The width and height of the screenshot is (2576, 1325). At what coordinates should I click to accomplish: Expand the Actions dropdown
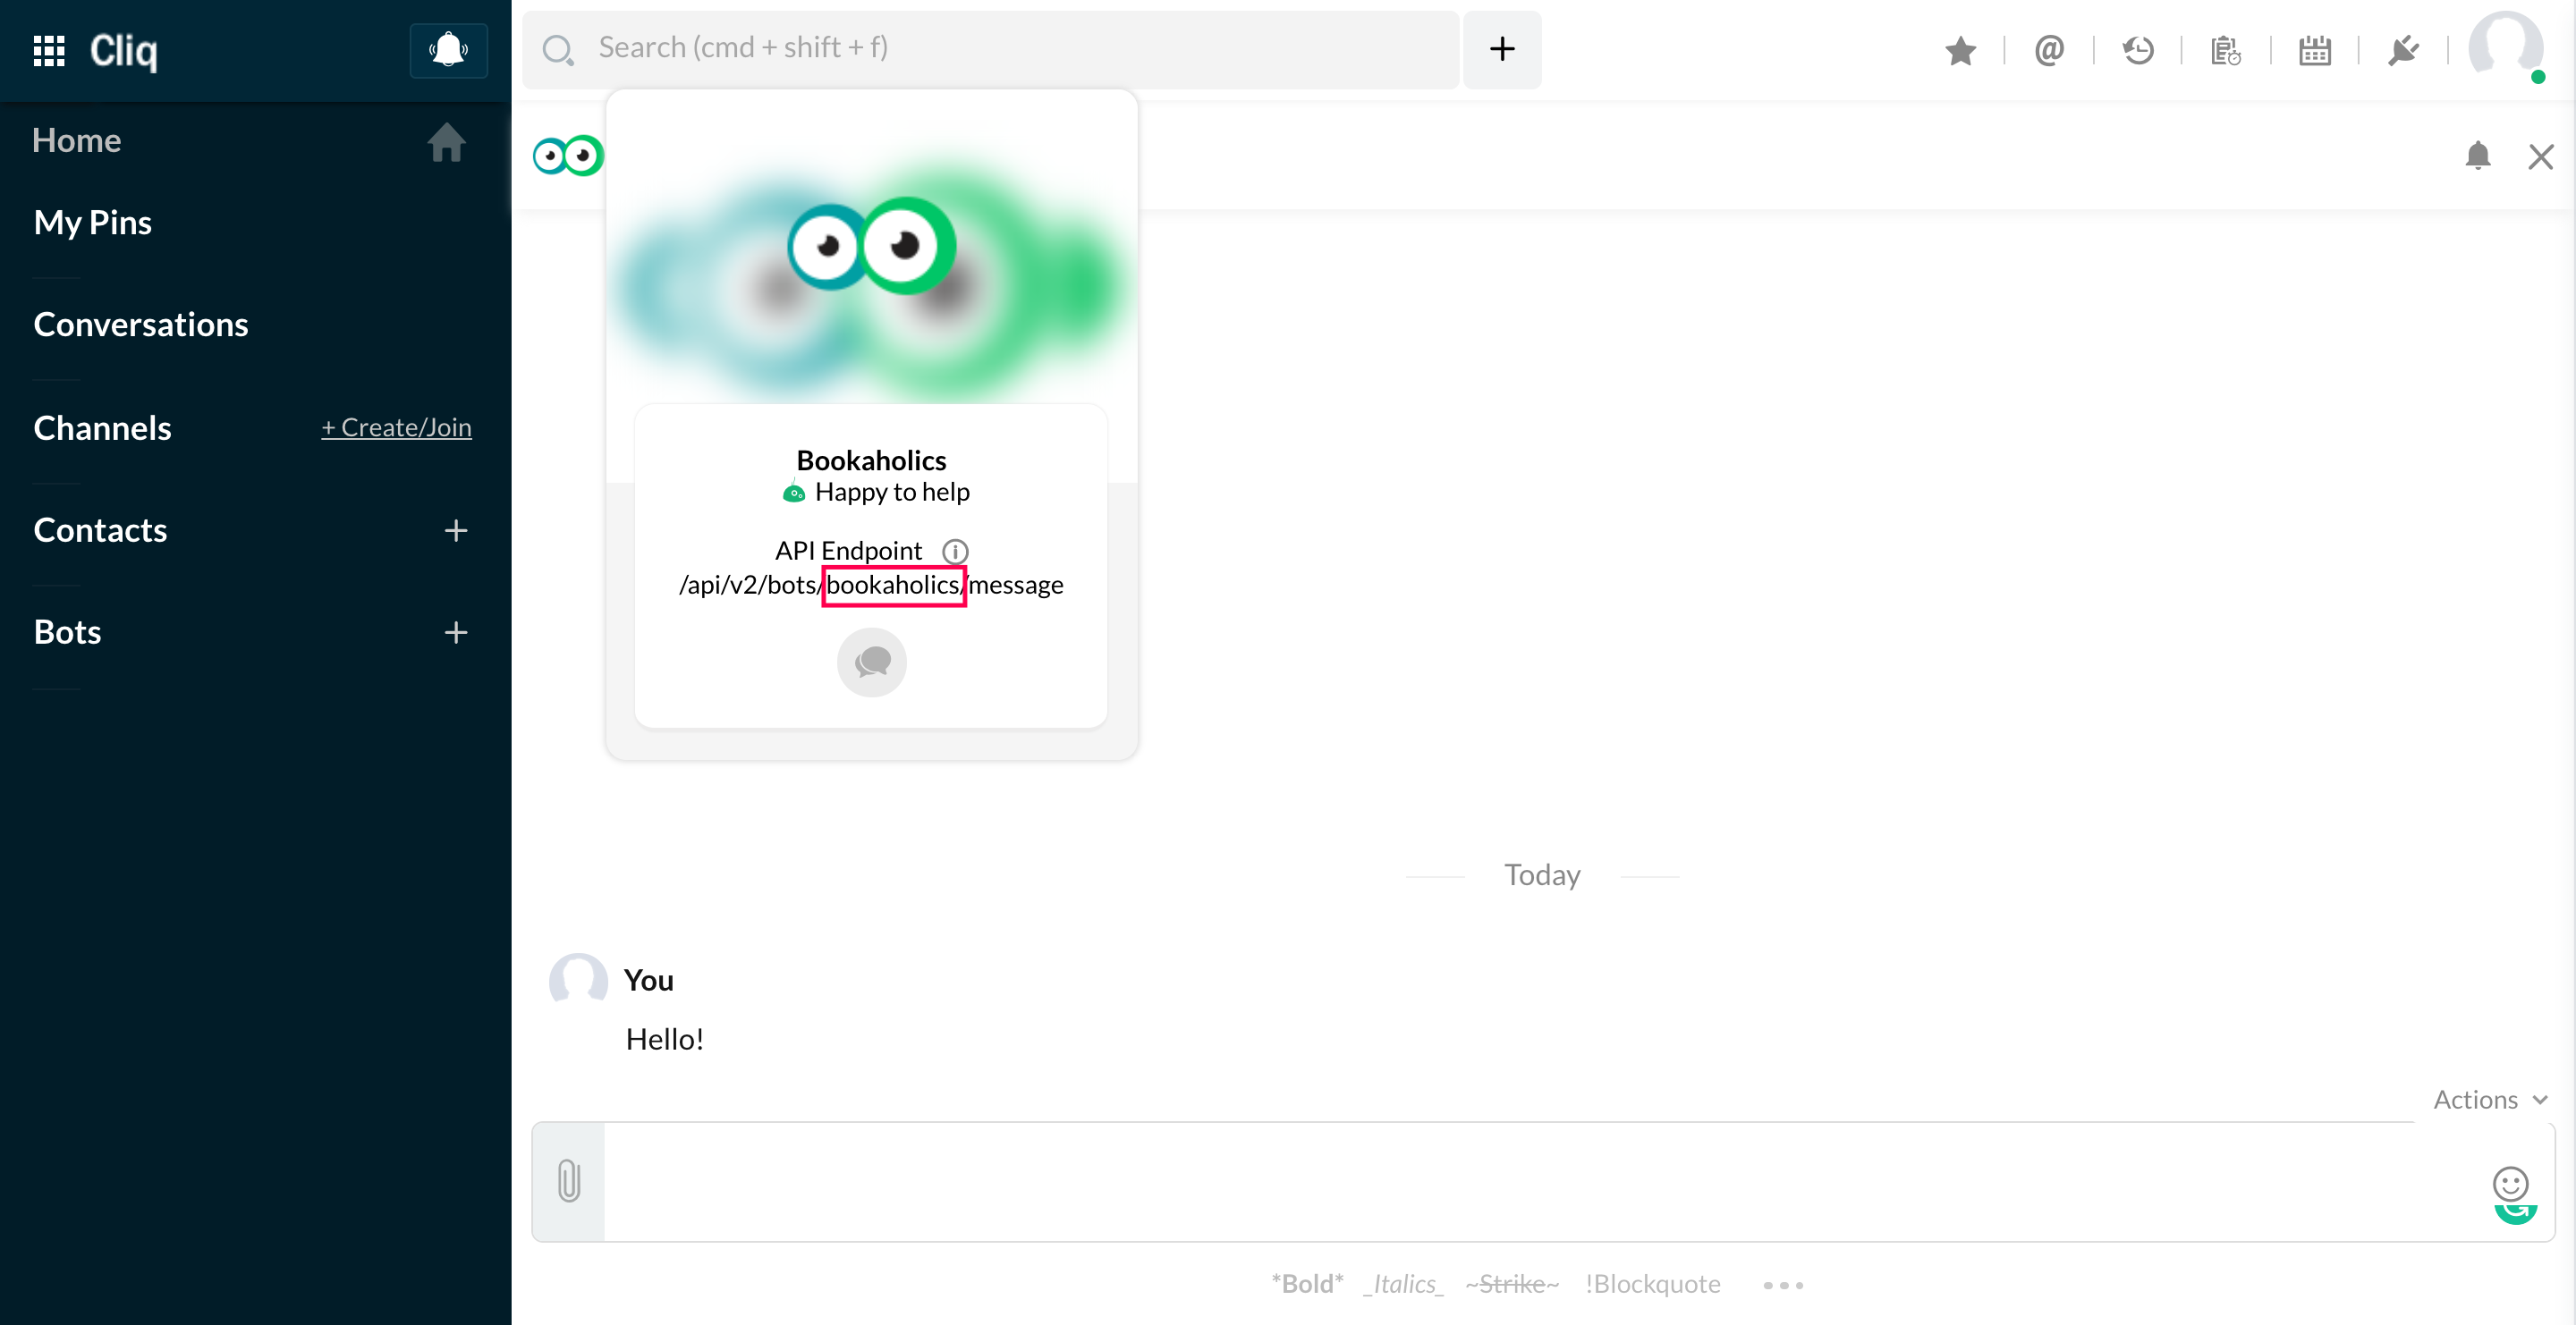2491,1099
